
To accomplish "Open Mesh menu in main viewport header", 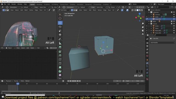I will [95, 10].
